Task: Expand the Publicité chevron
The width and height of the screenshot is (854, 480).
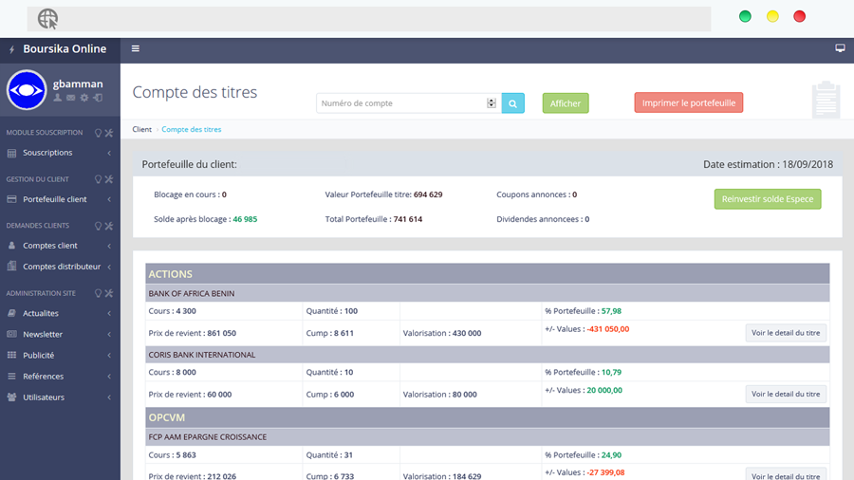Action: [109, 356]
